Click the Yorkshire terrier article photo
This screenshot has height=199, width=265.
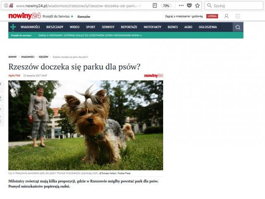coord(86,125)
